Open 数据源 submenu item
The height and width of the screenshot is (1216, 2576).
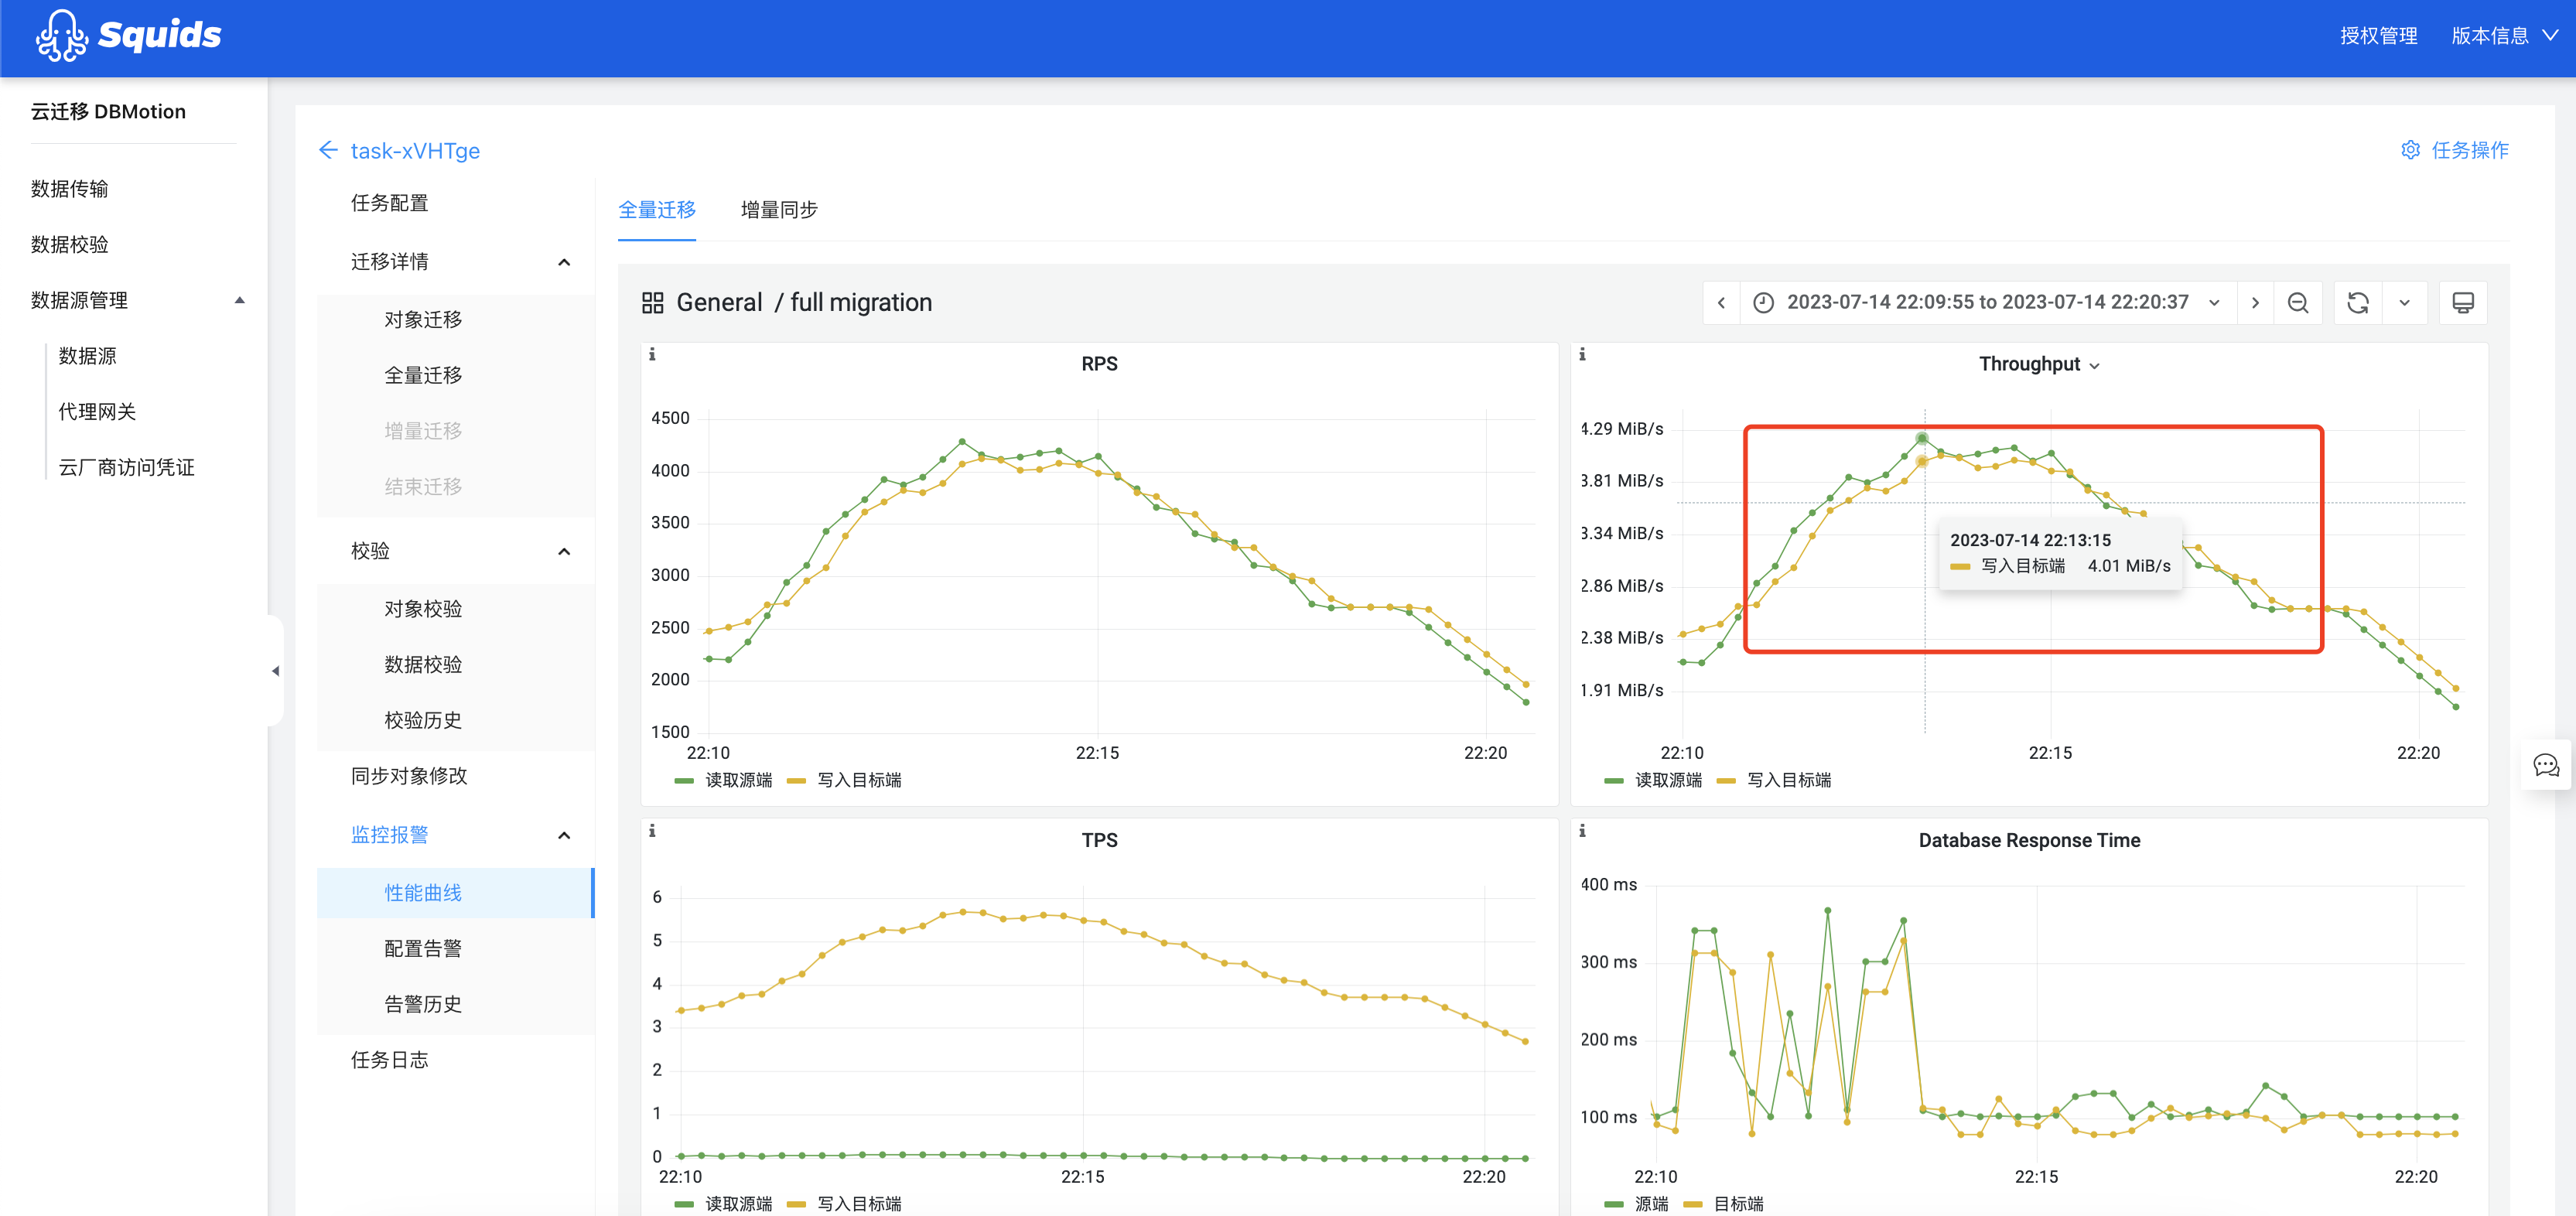pyautogui.click(x=87, y=356)
